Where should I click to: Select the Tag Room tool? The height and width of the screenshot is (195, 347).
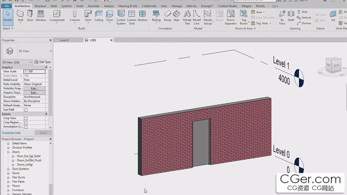(244, 17)
